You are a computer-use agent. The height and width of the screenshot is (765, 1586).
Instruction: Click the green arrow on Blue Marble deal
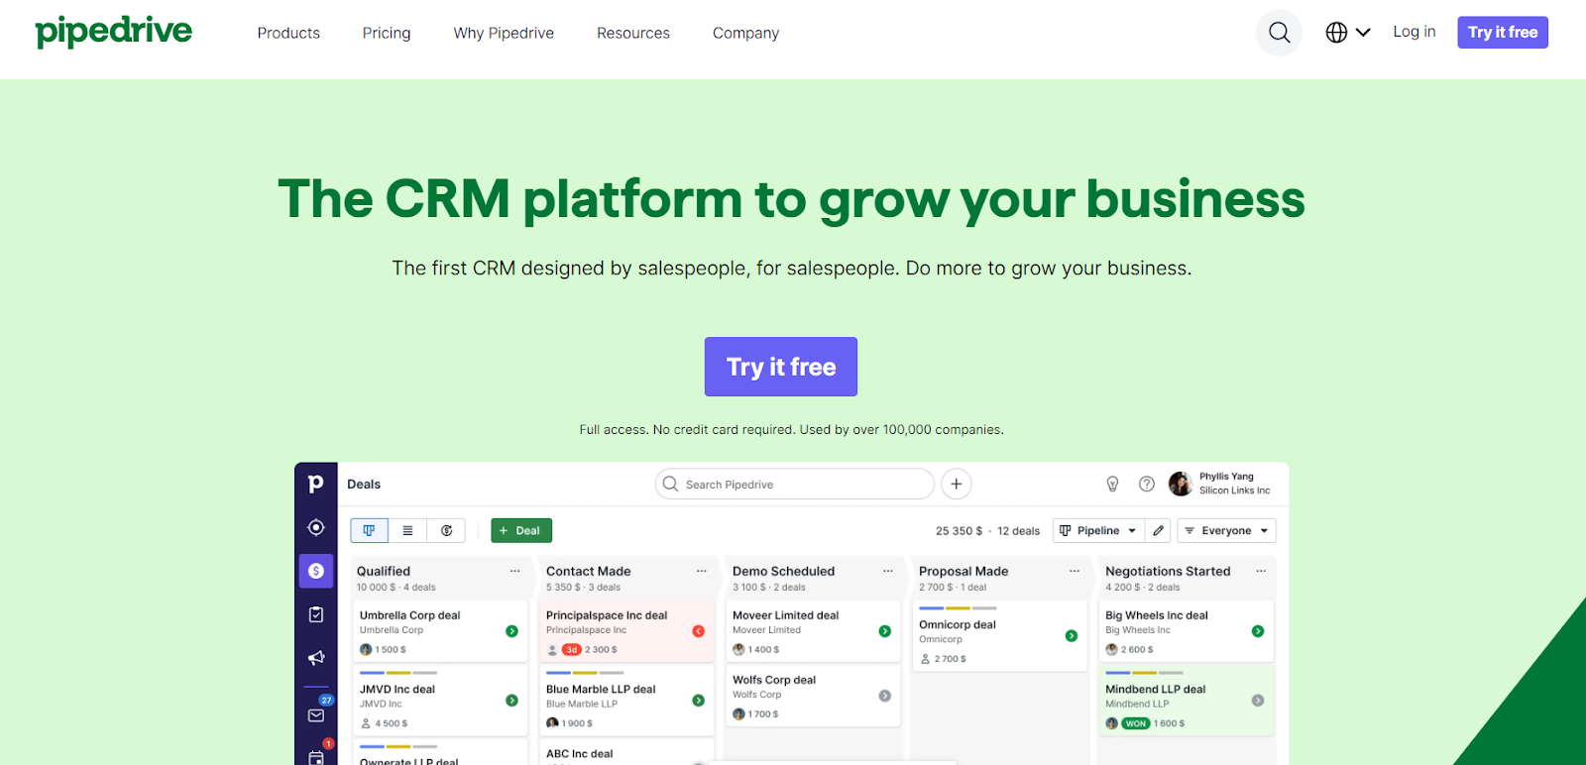698,701
